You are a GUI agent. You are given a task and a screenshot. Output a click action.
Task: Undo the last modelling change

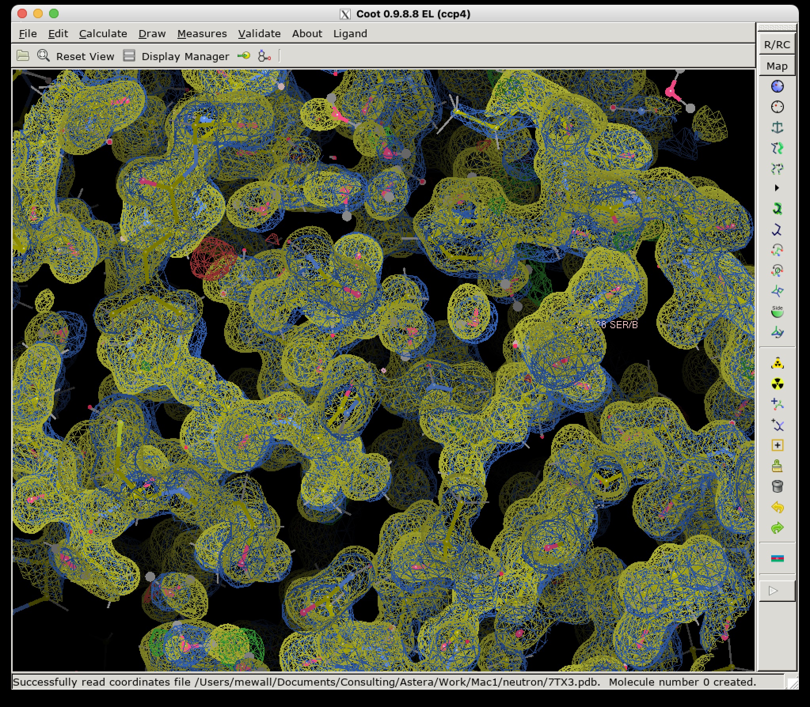pos(777,507)
